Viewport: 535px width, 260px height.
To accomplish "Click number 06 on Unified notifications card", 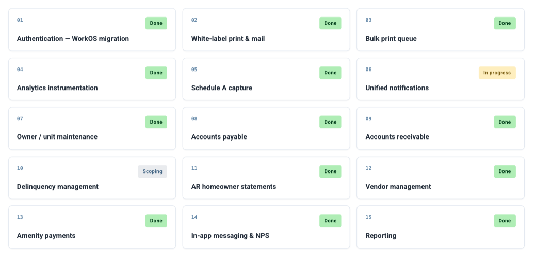I will [368, 70].
